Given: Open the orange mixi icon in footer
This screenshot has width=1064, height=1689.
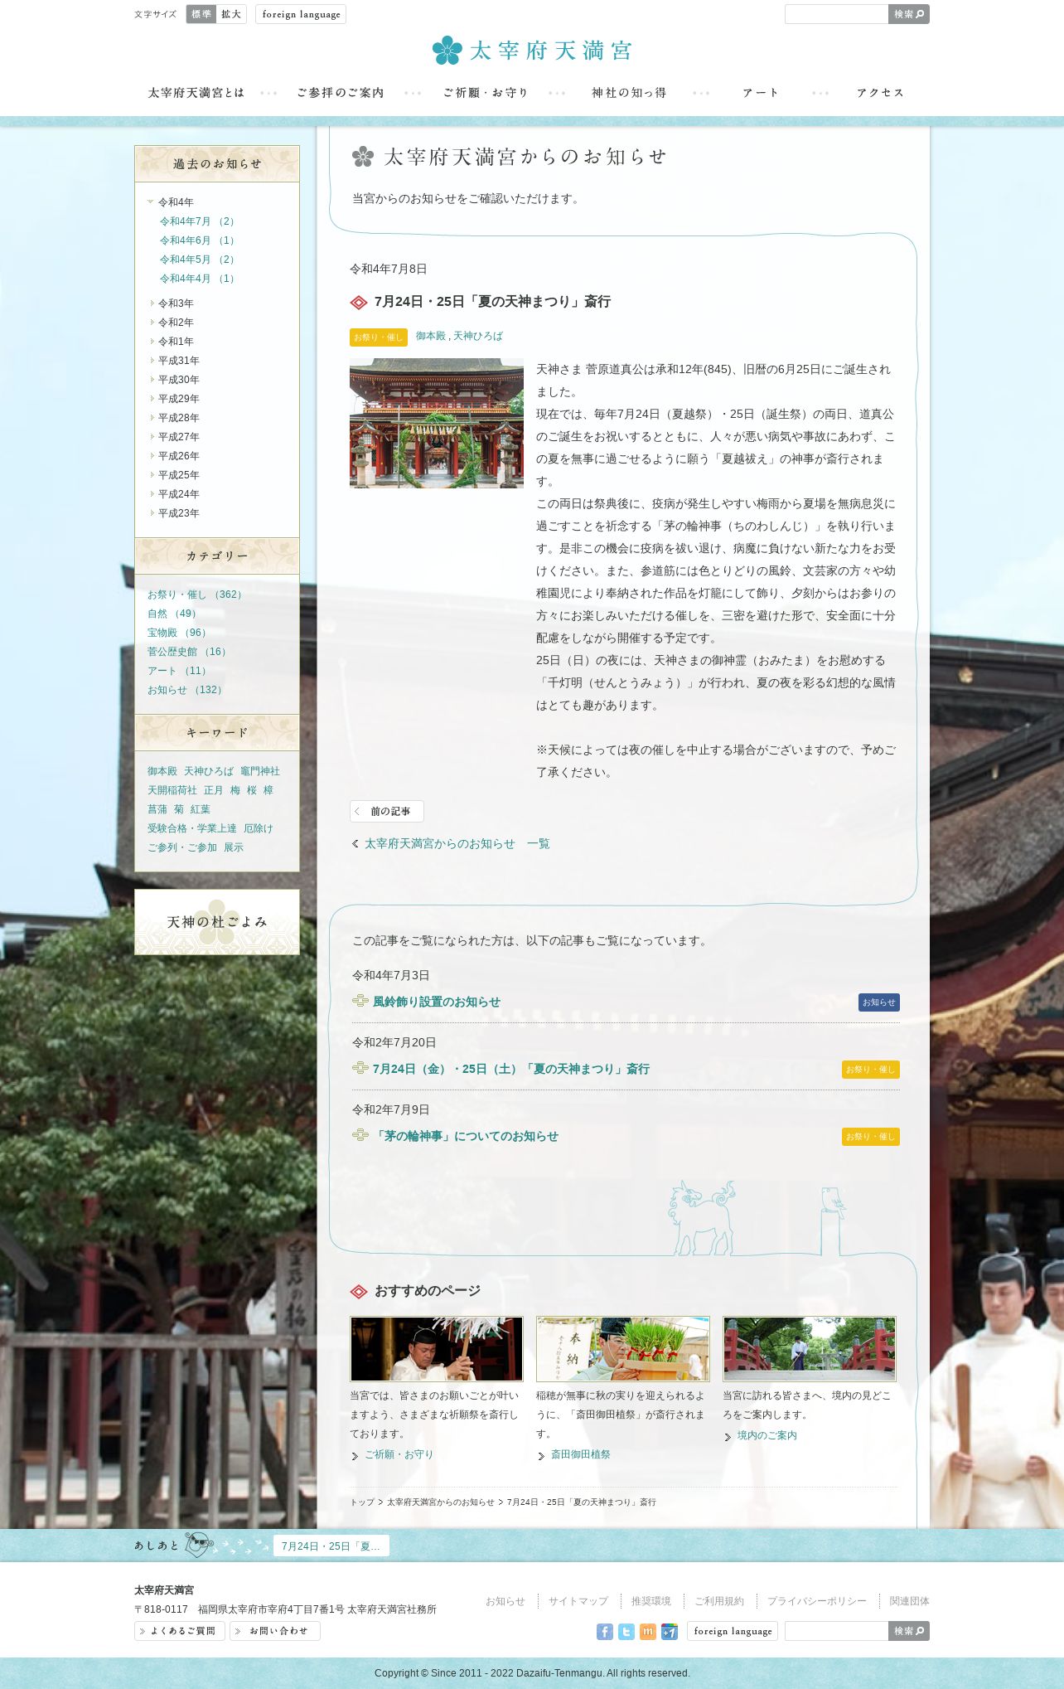Looking at the screenshot, I should pos(648,1631).
